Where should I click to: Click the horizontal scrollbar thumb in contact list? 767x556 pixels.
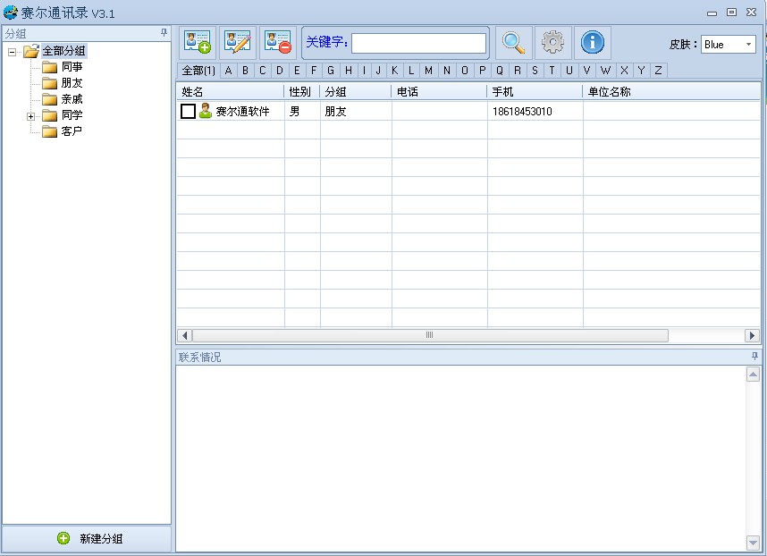[x=430, y=335]
